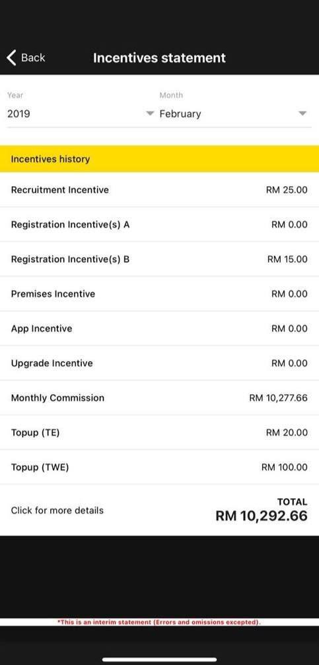Go back using the Back label
Image resolution: width=319 pixels, height=665 pixels.
[x=33, y=58]
